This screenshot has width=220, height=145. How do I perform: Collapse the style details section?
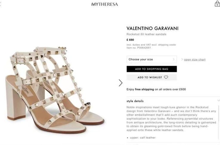[x=219, y=100]
